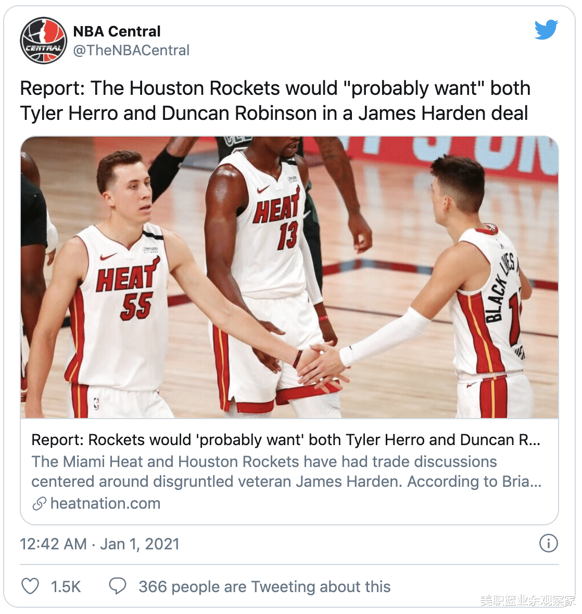The image size is (582, 614).
Task: Open the 12:42 AM timestamp
Action: (x=54, y=544)
